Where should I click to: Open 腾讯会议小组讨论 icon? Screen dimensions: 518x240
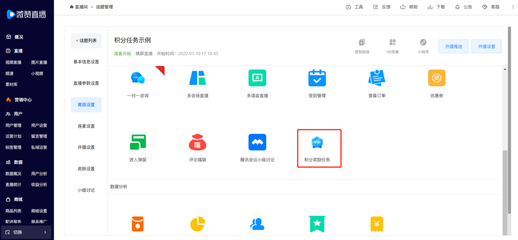(x=257, y=142)
